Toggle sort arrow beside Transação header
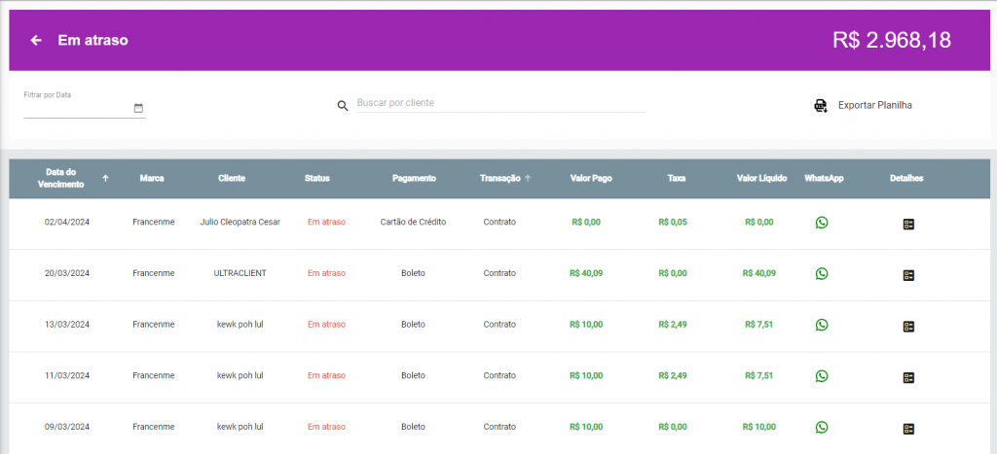This screenshot has height=454, width=997. pos(527,179)
